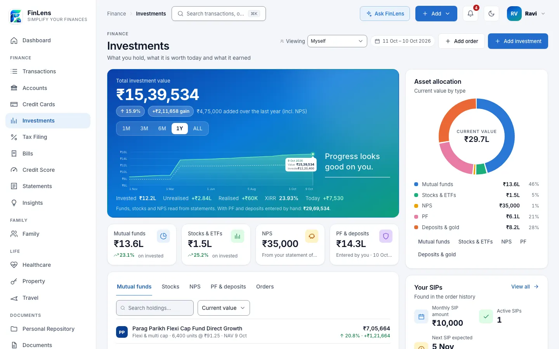Open Dashboard from the sidebar
The width and height of the screenshot is (559, 349).
click(48, 40)
